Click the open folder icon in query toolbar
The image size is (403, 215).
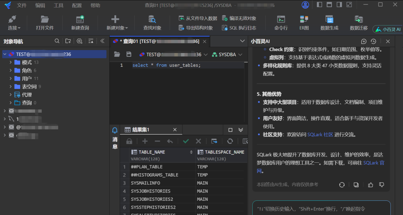(117, 54)
